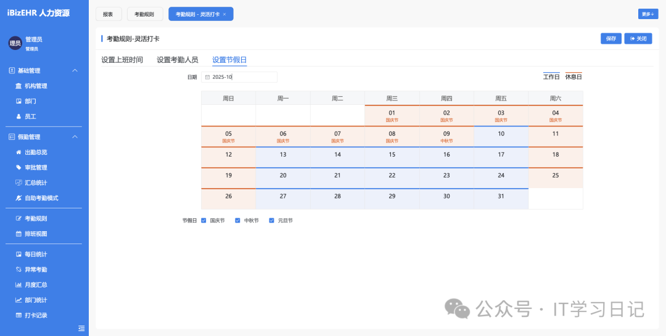This screenshot has height=336, width=666.
Task: Click the 员工 employee icon in sidebar
Action: coord(18,117)
